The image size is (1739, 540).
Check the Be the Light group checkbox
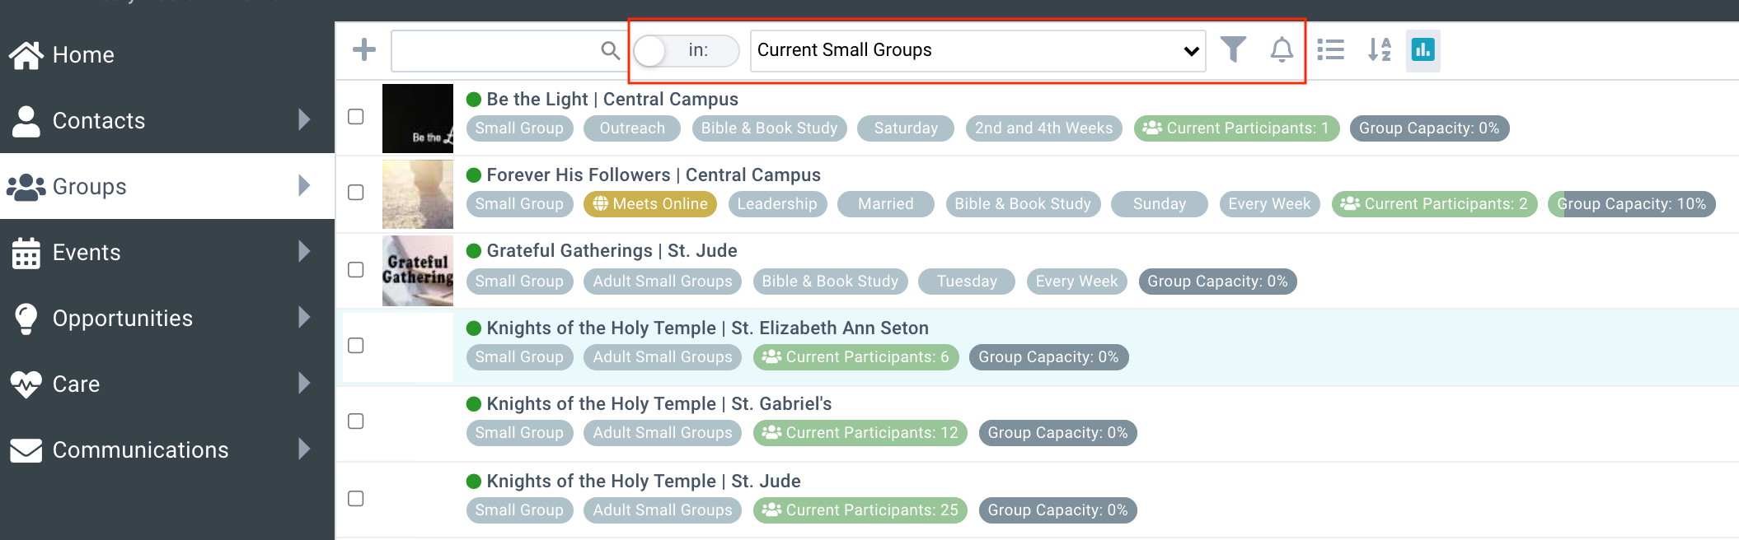356,117
